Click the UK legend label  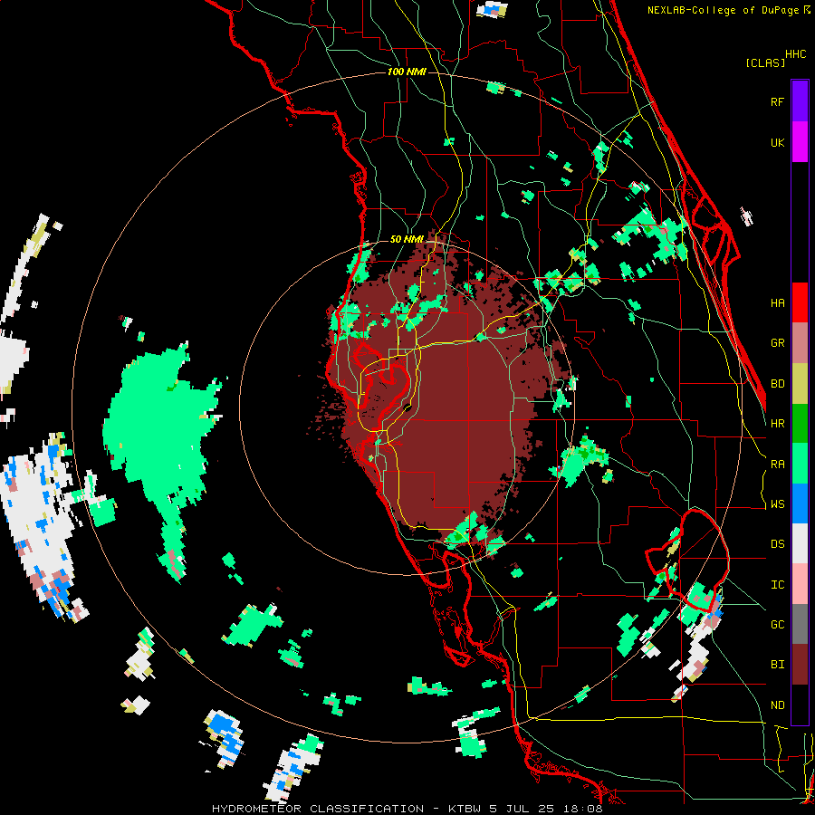tap(777, 142)
